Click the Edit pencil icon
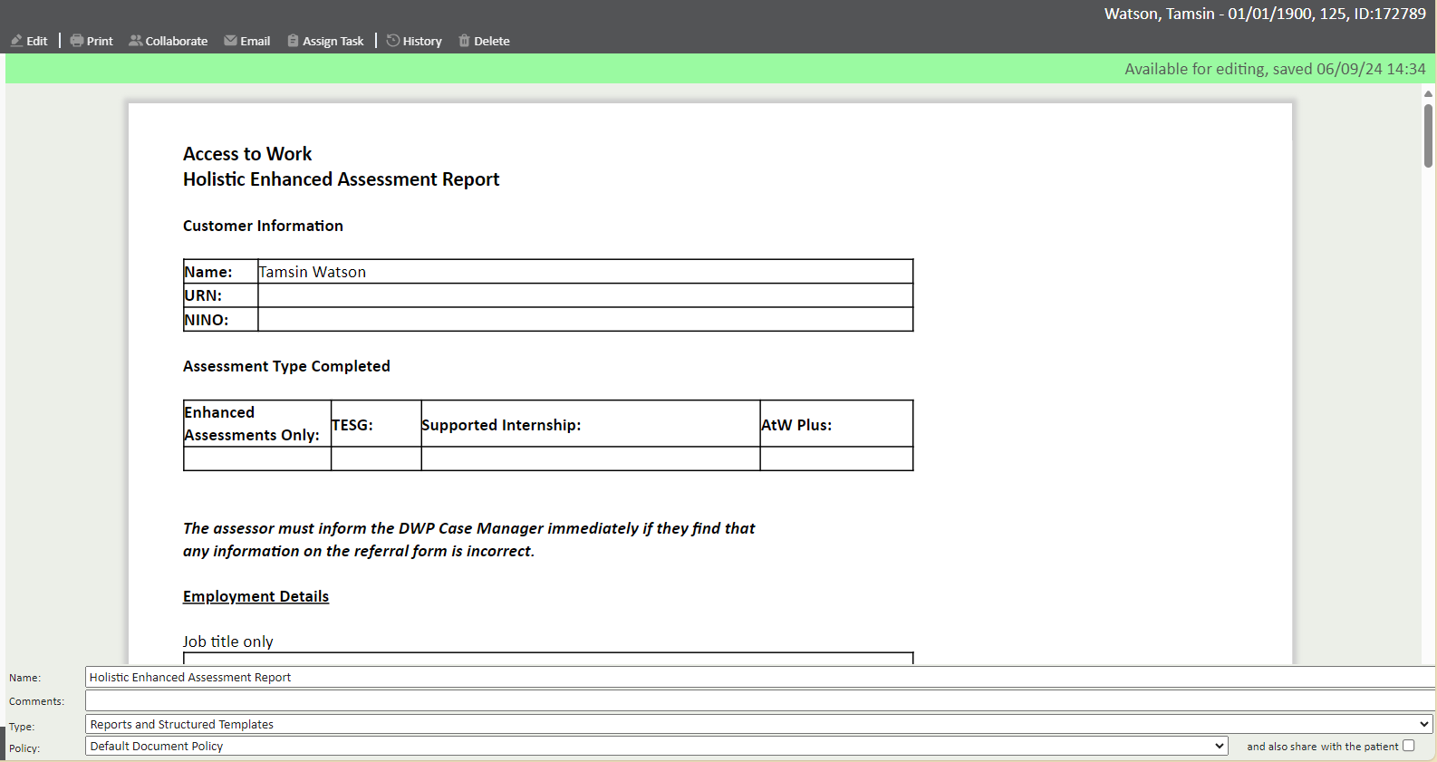This screenshot has height=762, width=1437. coord(16,41)
